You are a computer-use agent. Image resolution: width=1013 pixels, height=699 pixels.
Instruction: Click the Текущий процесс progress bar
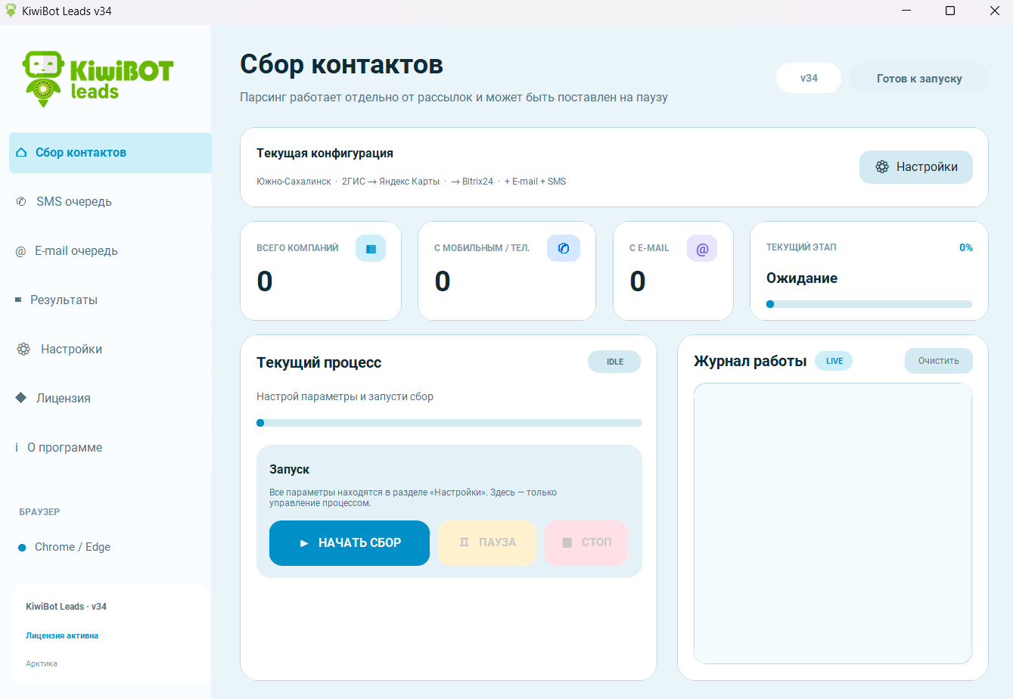[449, 423]
